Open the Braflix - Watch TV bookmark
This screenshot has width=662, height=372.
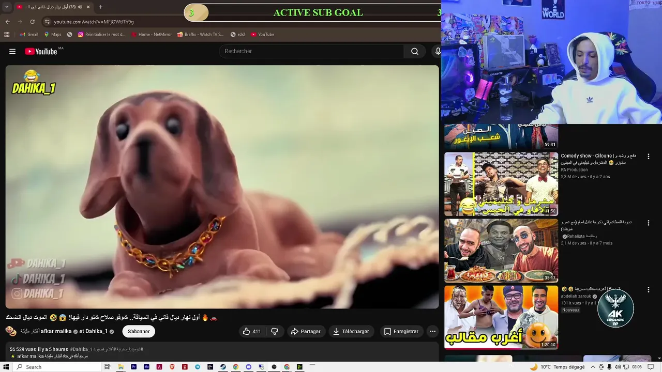point(200,35)
